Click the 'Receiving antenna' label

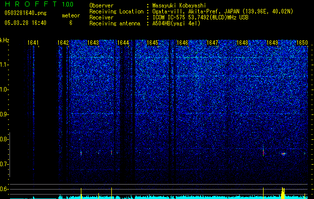(115, 23)
